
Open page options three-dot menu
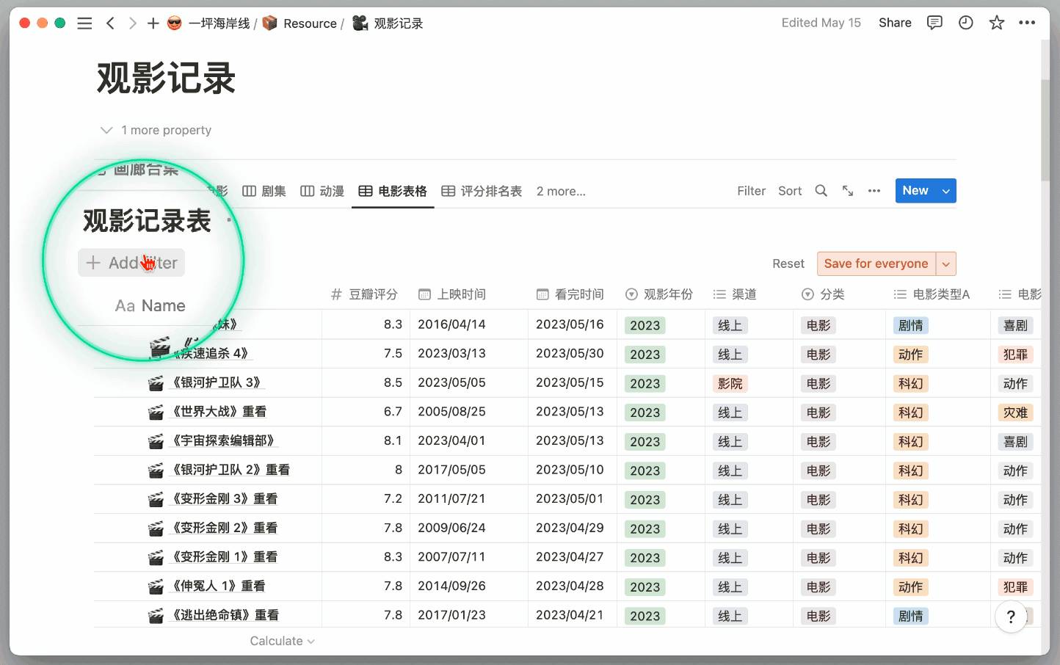click(x=1027, y=23)
